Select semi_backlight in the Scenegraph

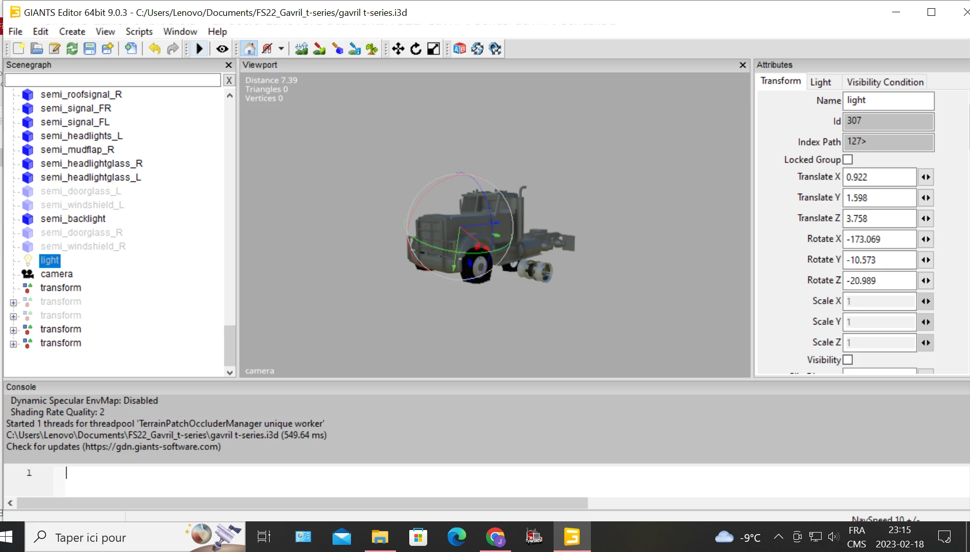click(73, 219)
